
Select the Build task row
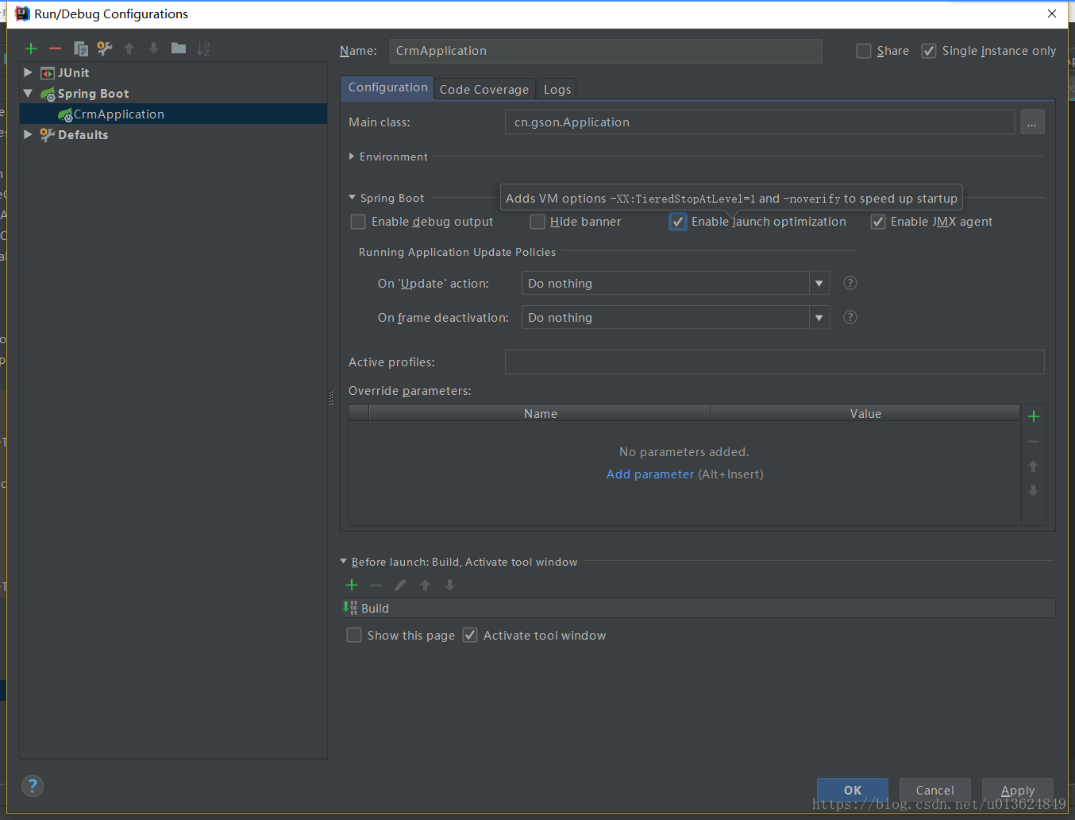(698, 609)
